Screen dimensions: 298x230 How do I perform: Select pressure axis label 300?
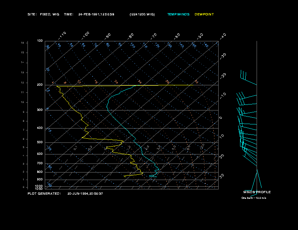click(40, 110)
